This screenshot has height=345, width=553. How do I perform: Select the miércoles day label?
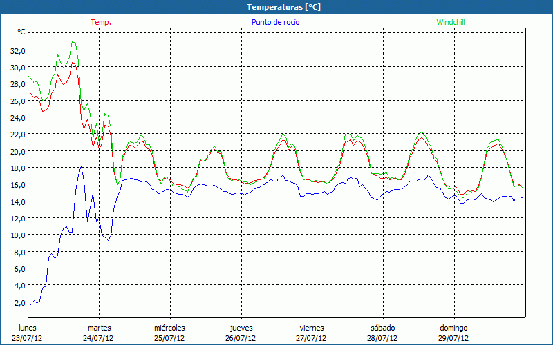point(169,327)
